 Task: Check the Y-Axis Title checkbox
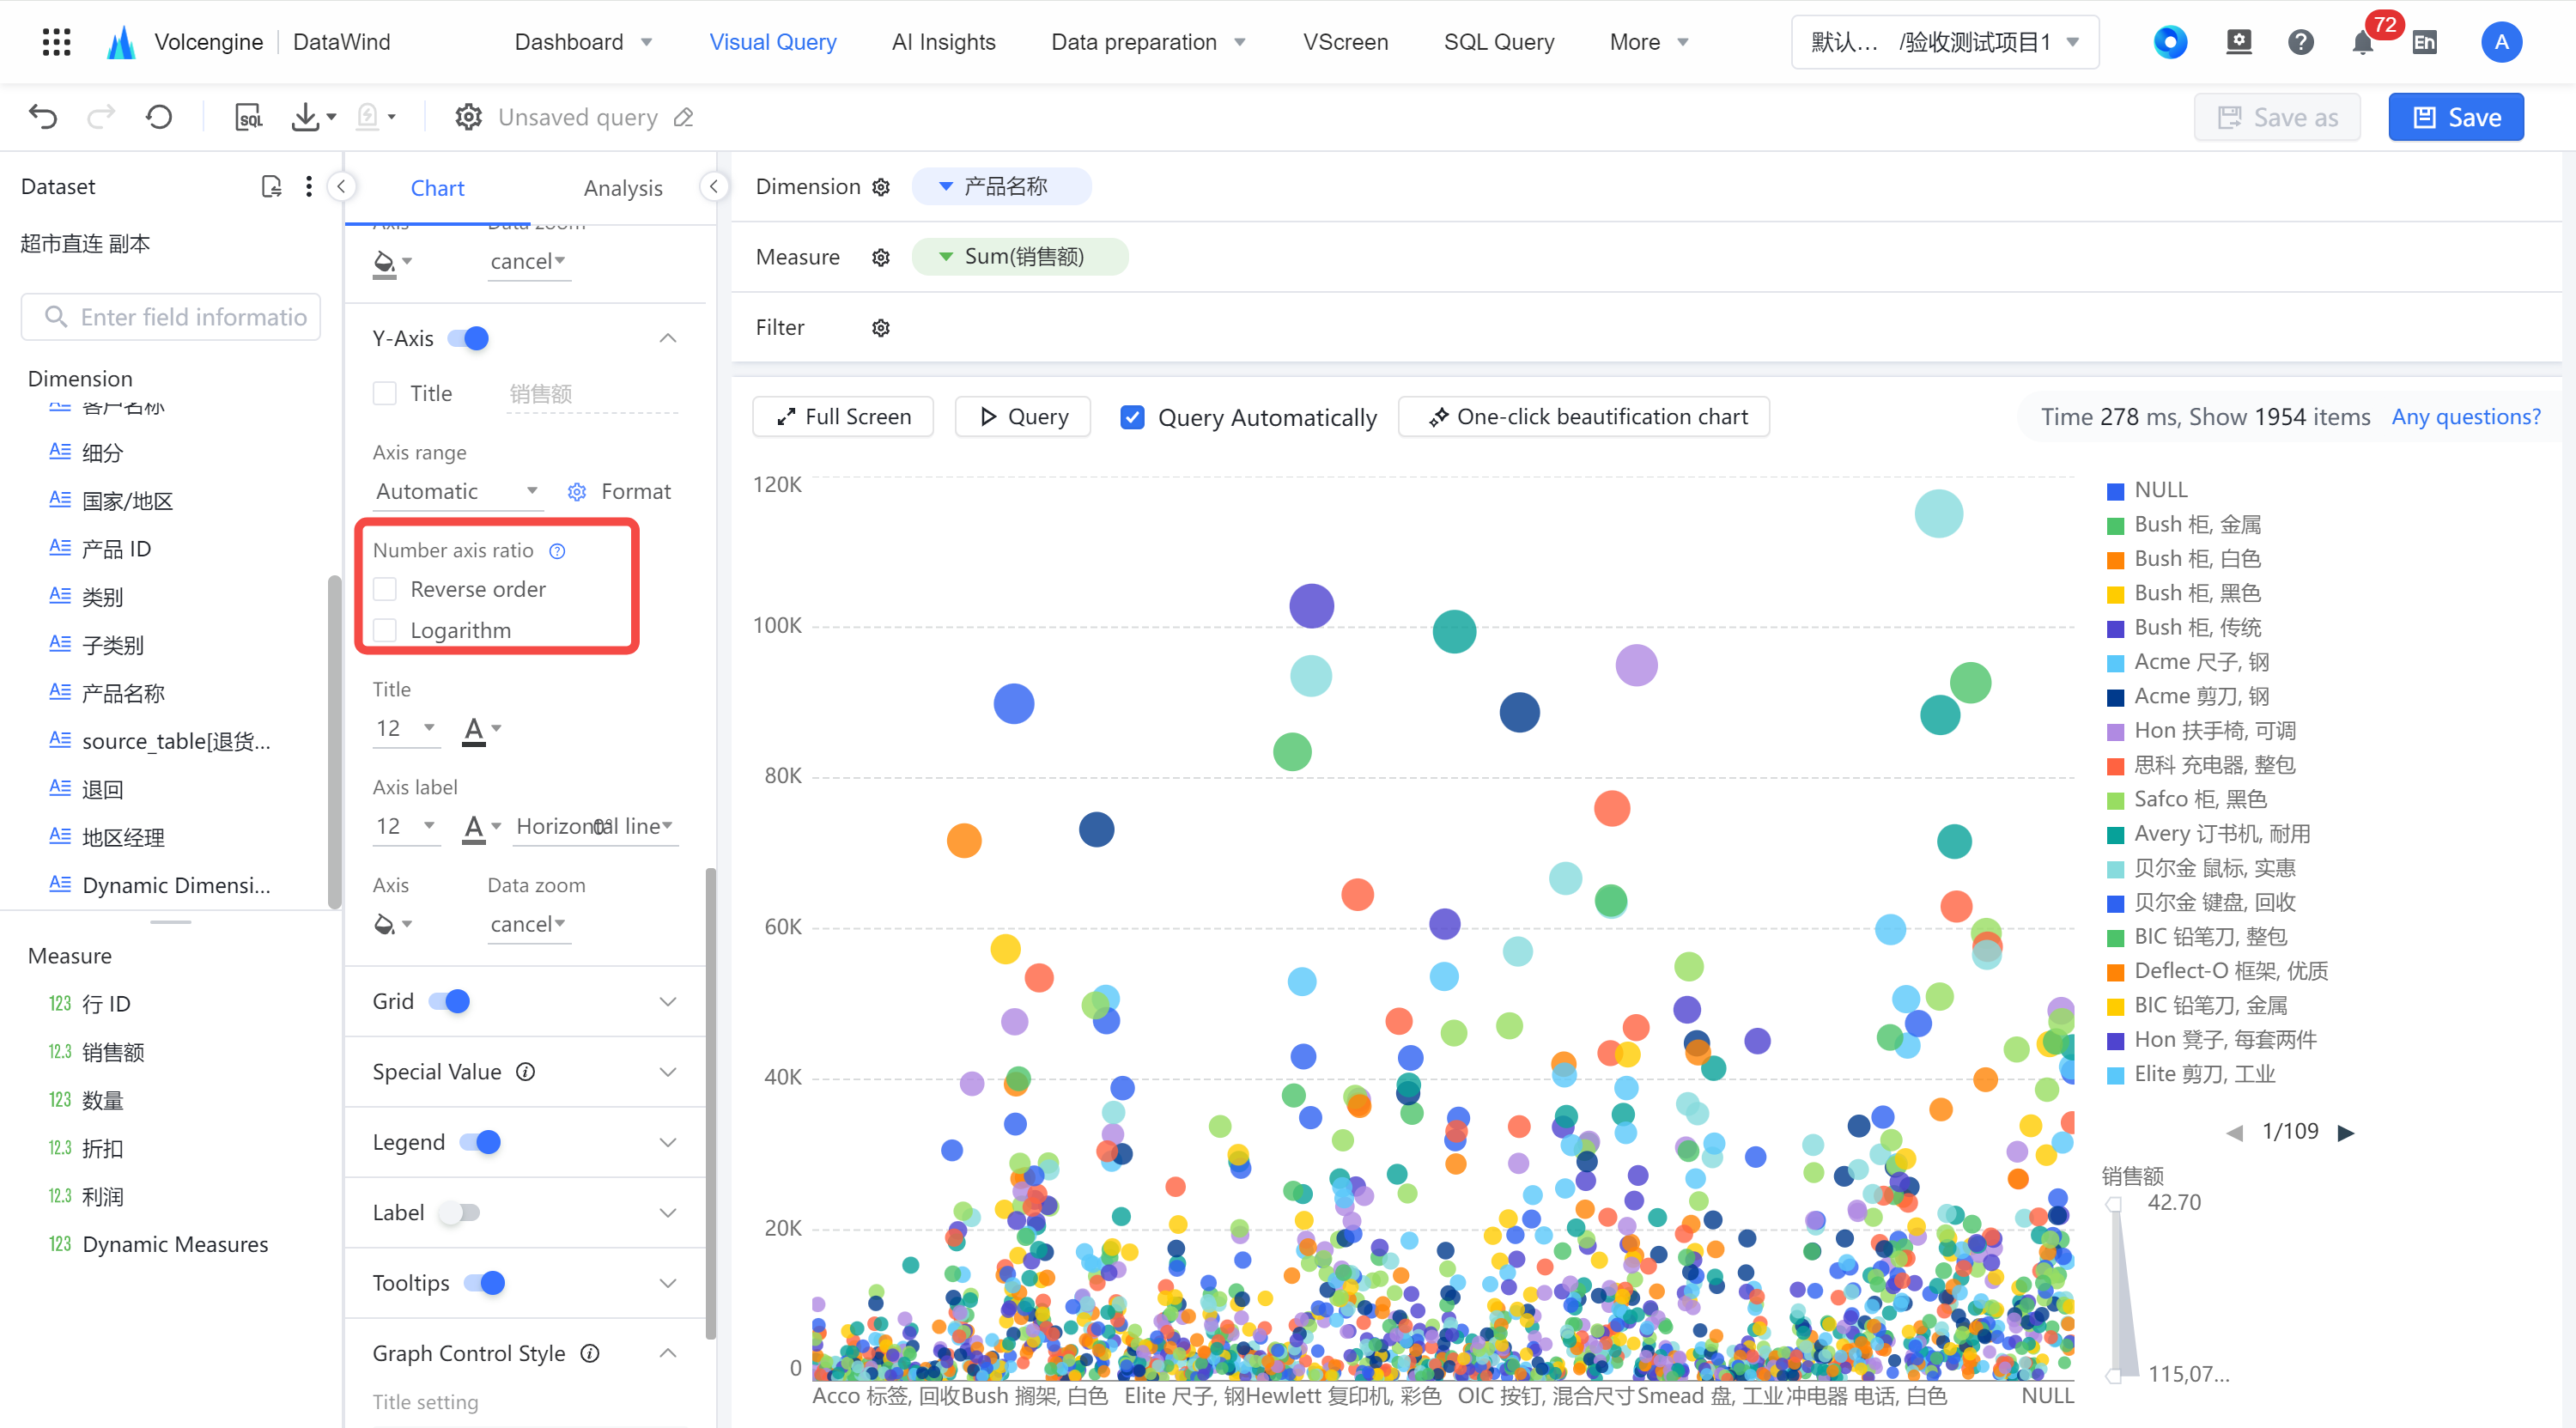[385, 393]
